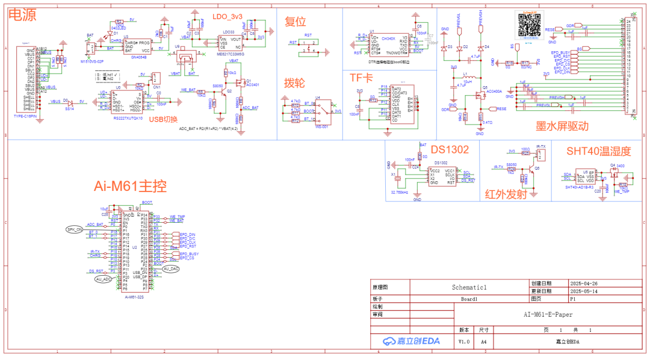
Task: Select the 32.768kHz crystal X1 symbol
Action: [x=398, y=178]
